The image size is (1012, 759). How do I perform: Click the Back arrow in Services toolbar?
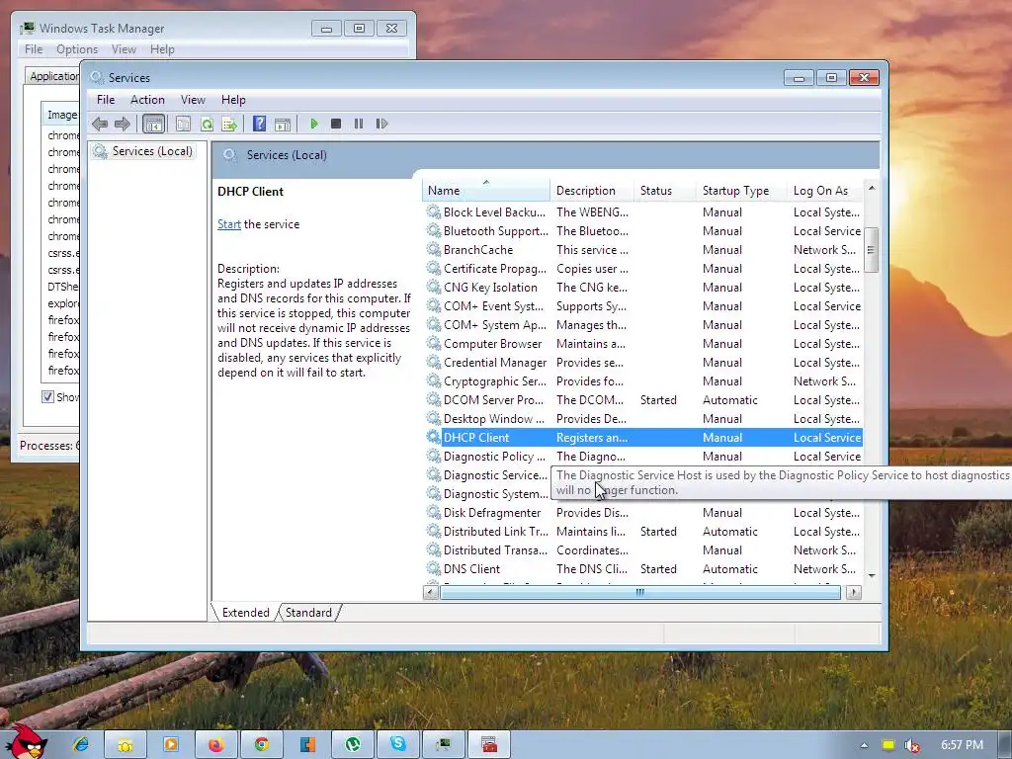[100, 124]
